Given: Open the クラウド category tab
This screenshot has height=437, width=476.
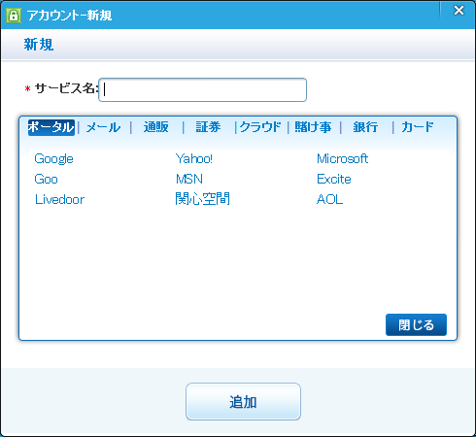Looking at the screenshot, I should coord(260,127).
